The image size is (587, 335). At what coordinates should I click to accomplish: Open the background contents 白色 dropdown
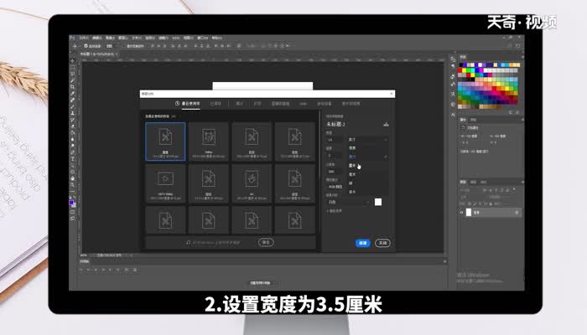coord(348,202)
